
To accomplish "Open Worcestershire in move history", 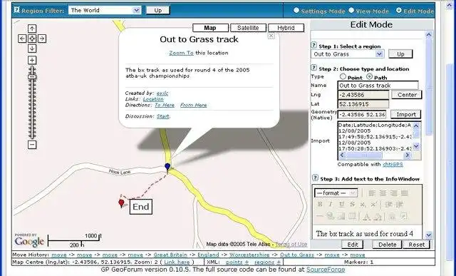I will [x=250, y=255].
